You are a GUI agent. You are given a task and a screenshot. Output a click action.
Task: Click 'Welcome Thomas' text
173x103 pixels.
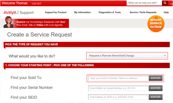tap(15, 3)
